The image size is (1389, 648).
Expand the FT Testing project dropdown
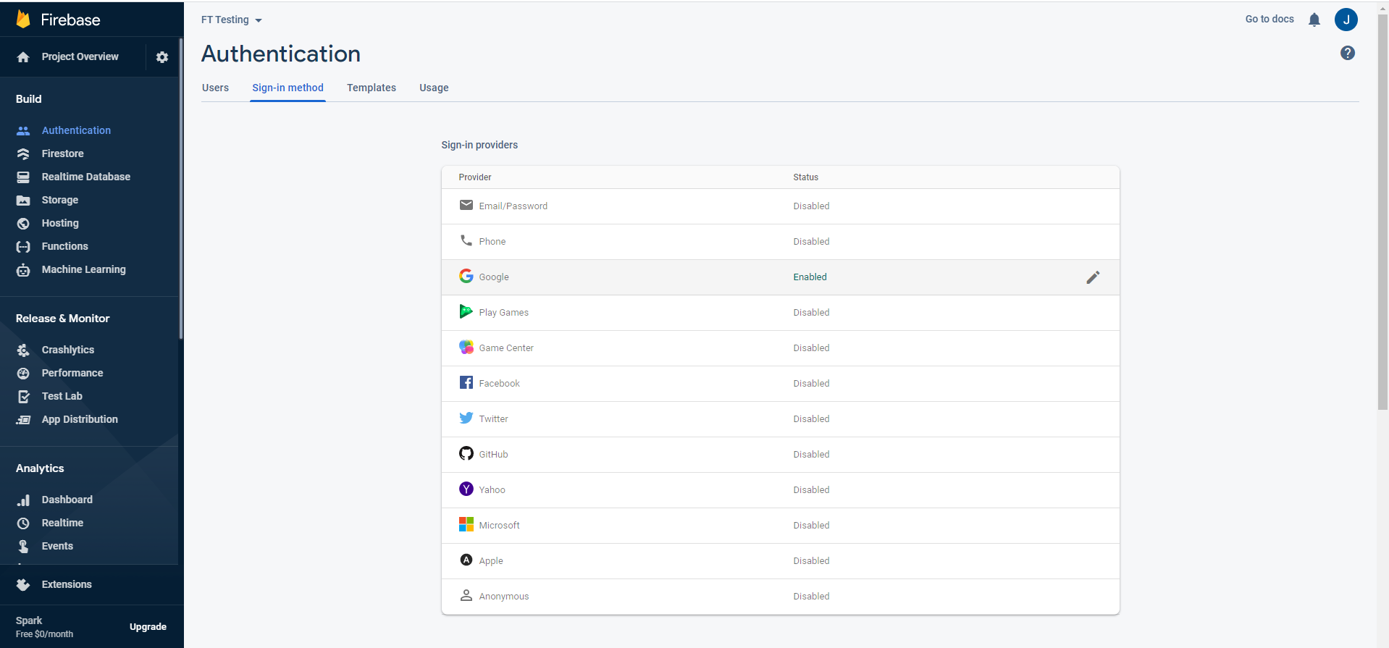(232, 20)
